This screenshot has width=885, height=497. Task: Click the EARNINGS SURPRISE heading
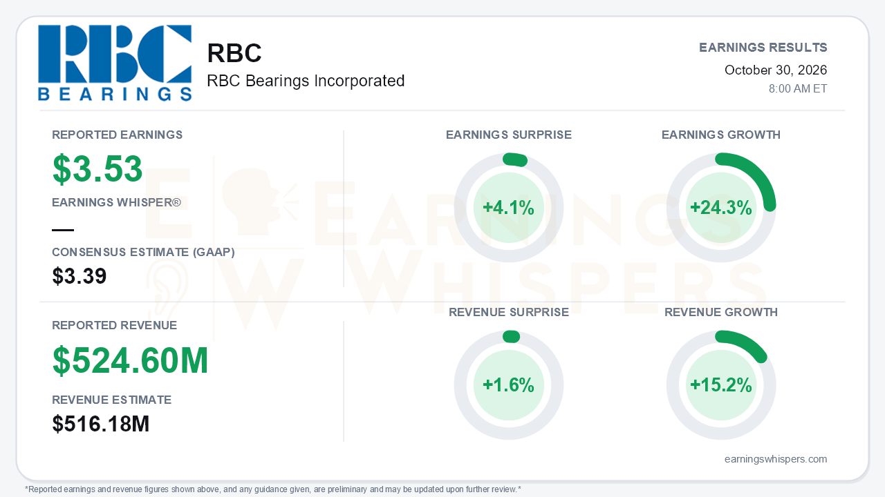509,135
